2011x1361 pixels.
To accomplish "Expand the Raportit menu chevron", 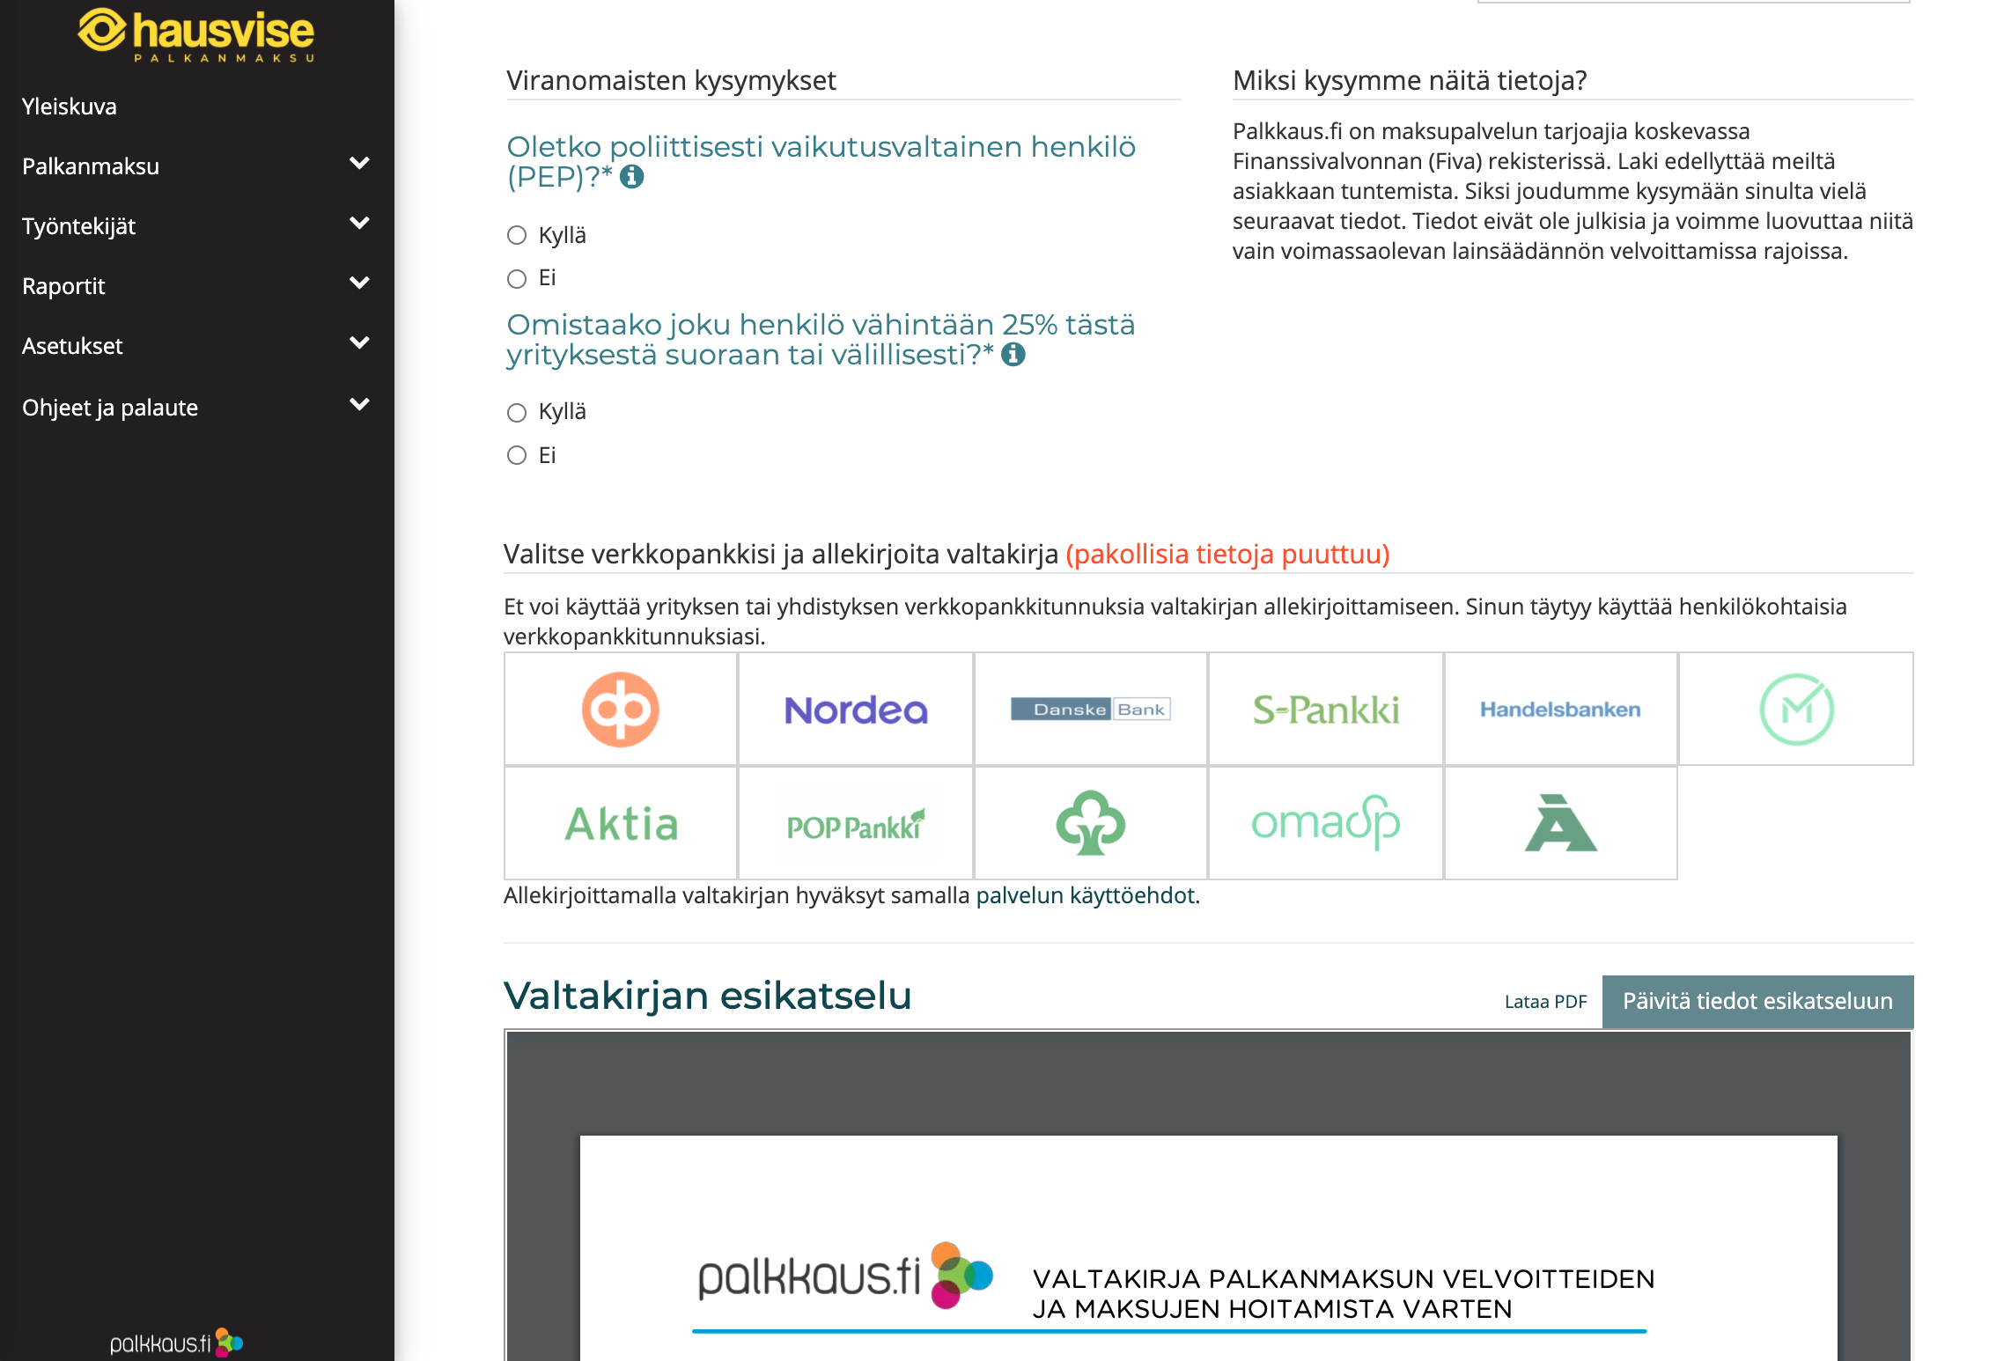I will pyautogui.click(x=359, y=283).
